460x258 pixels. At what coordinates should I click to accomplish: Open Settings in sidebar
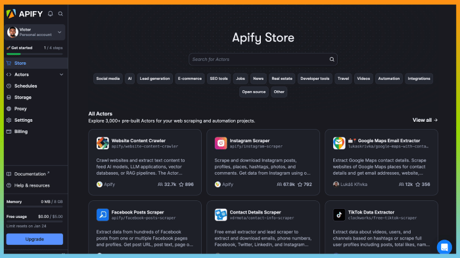(x=35, y=120)
